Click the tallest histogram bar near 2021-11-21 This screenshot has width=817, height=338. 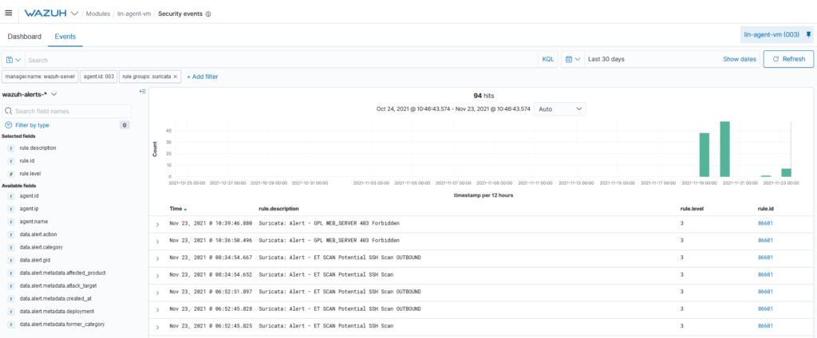(x=724, y=149)
